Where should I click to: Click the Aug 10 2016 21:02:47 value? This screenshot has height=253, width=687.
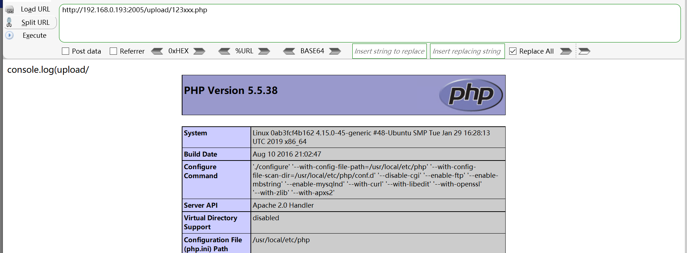[287, 154]
